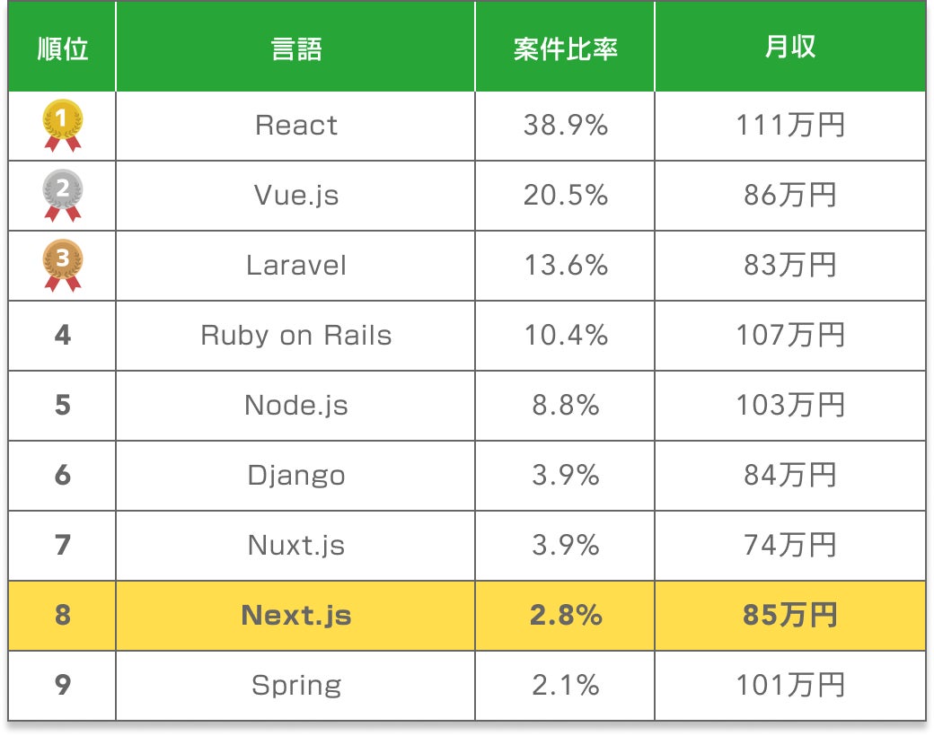
Task: Click the 順位 column header
Action: pyautogui.click(x=62, y=48)
